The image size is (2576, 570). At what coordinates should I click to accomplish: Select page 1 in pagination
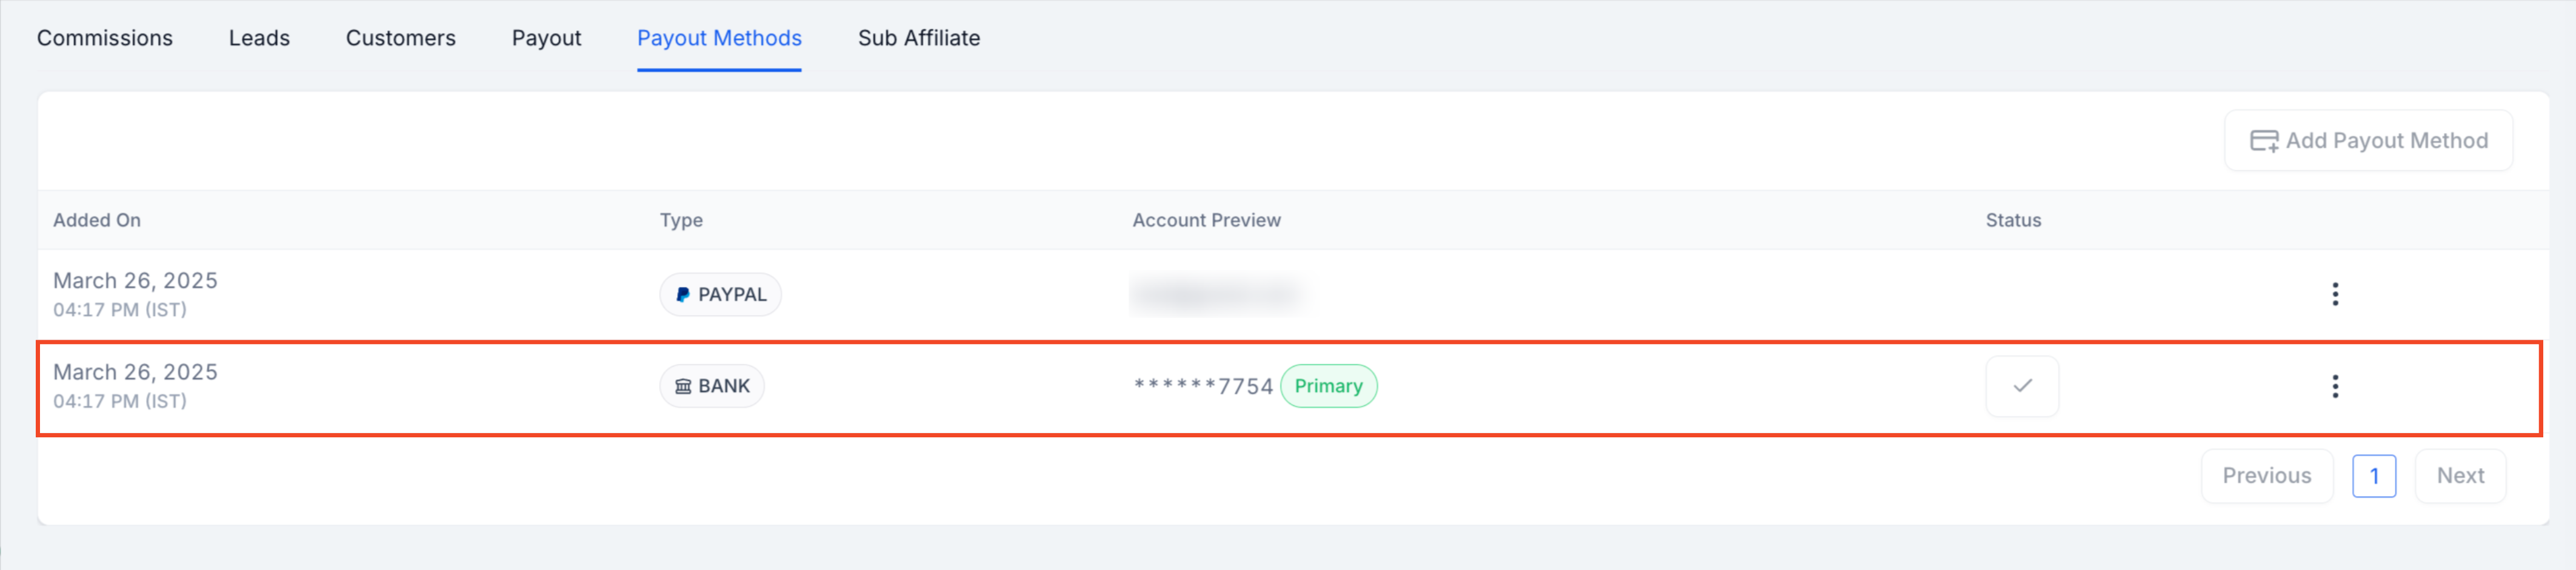point(2374,476)
